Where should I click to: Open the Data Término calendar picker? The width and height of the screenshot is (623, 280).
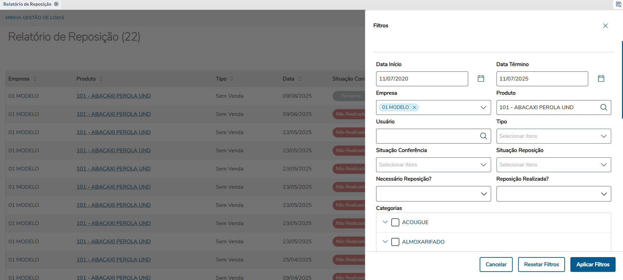tap(601, 79)
